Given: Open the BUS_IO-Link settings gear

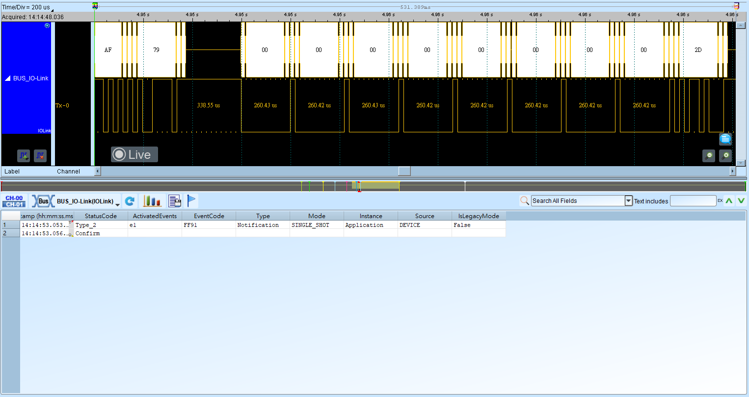Looking at the screenshot, I should coord(47,25).
